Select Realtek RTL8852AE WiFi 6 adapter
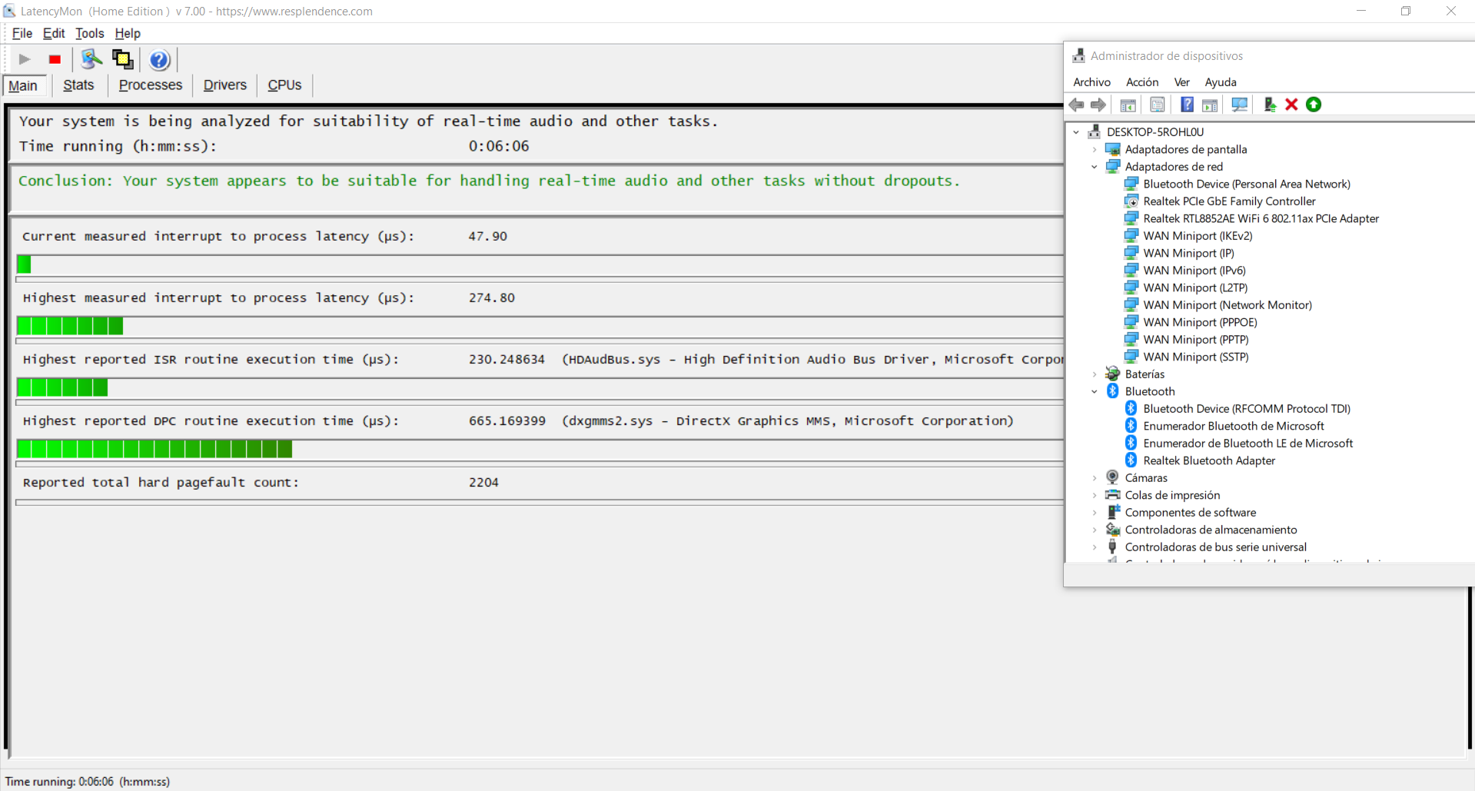This screenshot has width=1475, height=791. [x=1261, y=218]
